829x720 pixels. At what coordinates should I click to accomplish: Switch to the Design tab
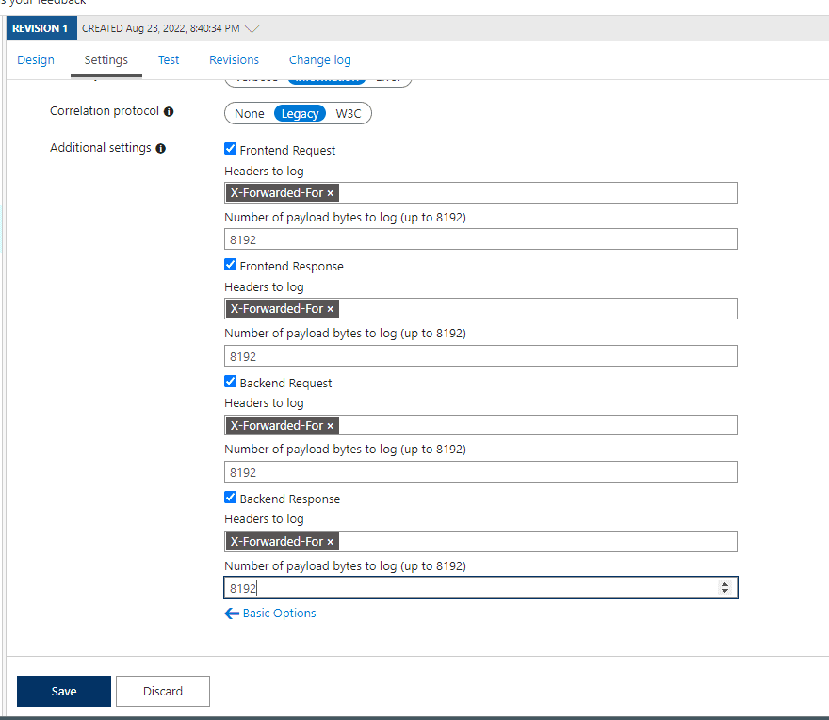click(36, 59)
